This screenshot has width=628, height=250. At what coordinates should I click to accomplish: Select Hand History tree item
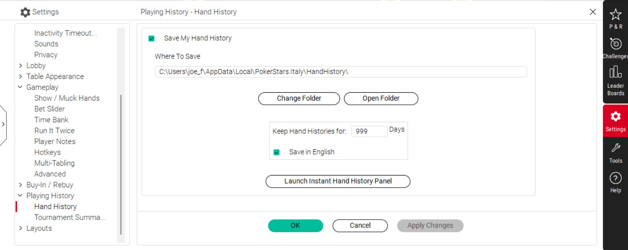[56, 207]
